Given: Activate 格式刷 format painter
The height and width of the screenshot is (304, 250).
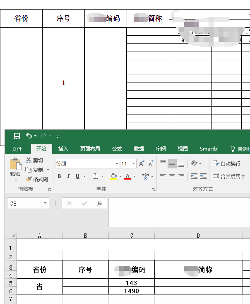Looking at the screenshot, I should [37, 179].
